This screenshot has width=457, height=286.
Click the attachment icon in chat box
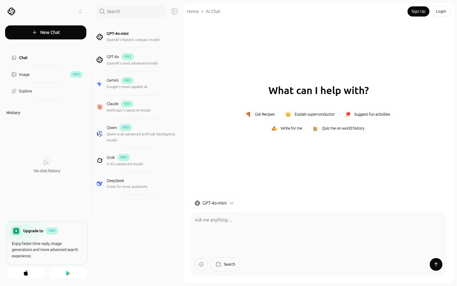coord(201,264)
